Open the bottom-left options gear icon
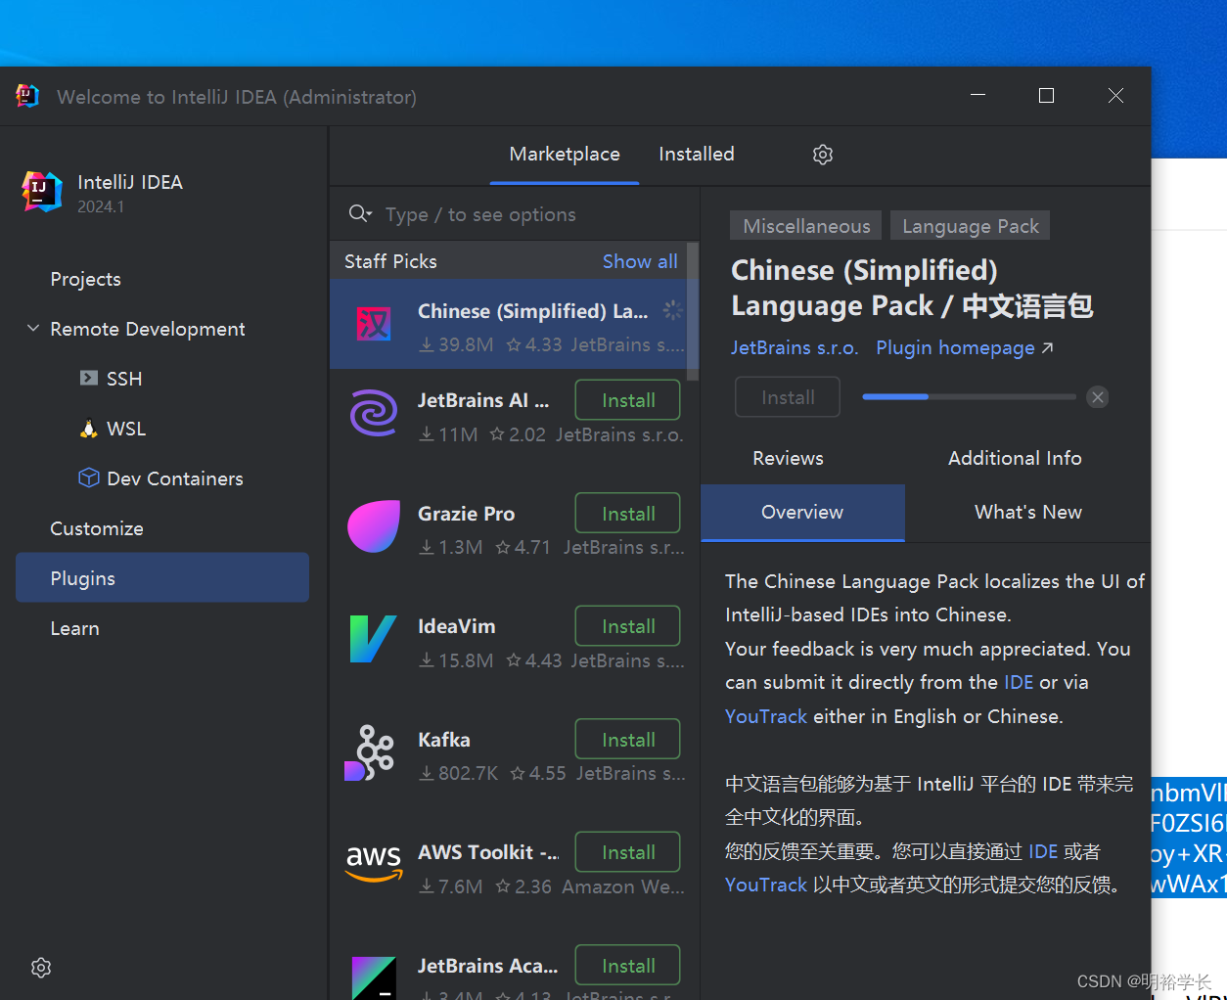The width and height of the screenshot is (1227, 1000). [x=41, y=968]
